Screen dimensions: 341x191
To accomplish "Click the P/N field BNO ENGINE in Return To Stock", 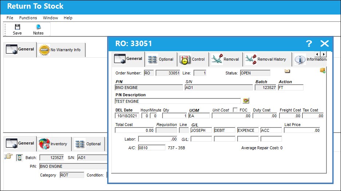I will [74, 166].
